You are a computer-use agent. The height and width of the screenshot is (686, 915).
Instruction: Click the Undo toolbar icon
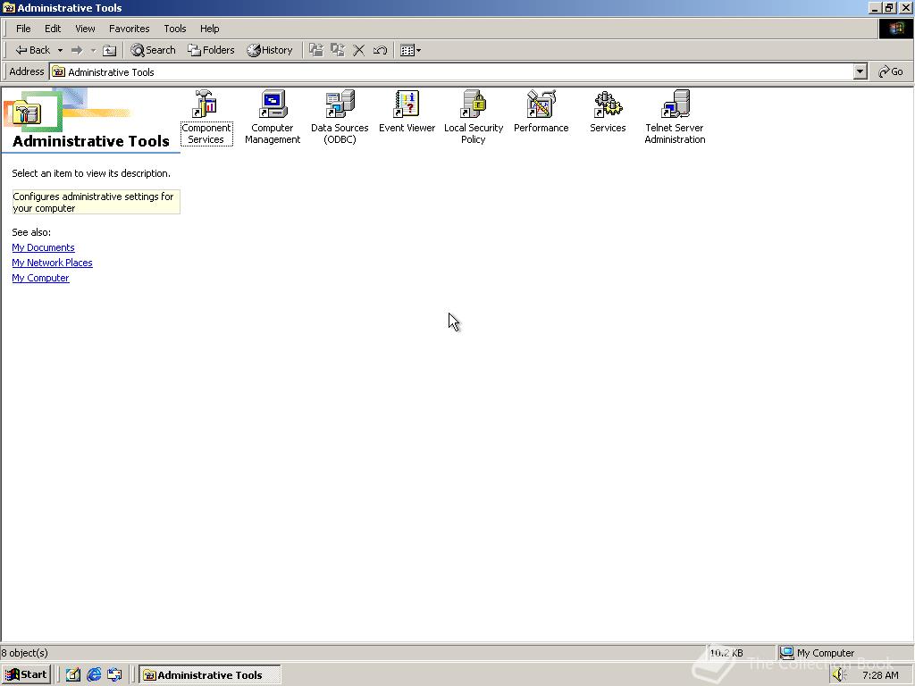[380, 50]
